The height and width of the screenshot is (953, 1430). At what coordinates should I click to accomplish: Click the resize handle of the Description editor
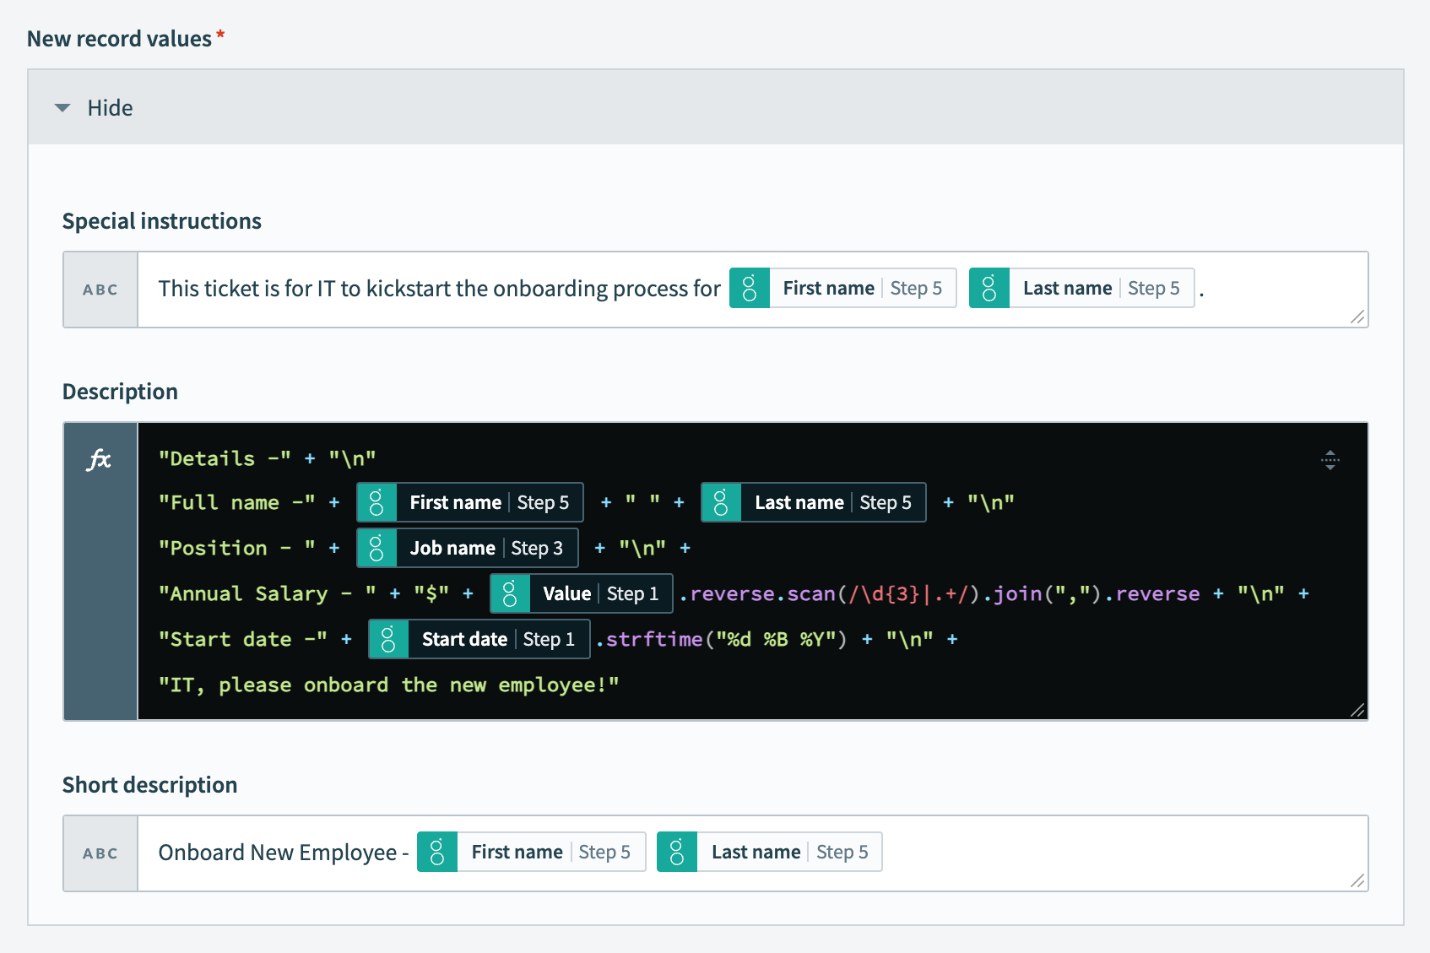pos(1359,712)
